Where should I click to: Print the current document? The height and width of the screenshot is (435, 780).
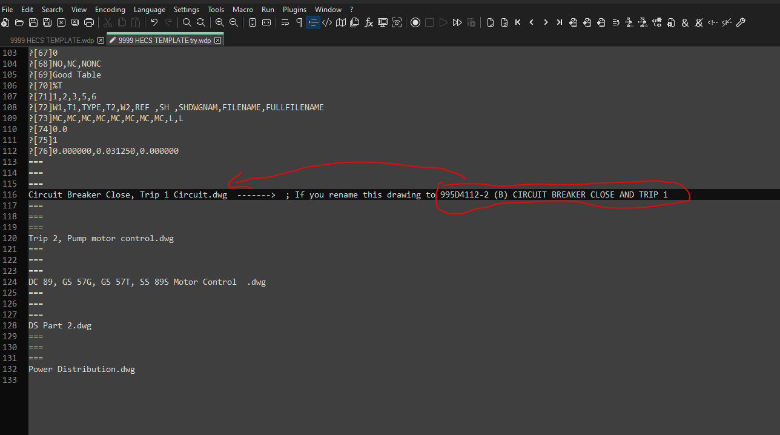click(89, 22)
